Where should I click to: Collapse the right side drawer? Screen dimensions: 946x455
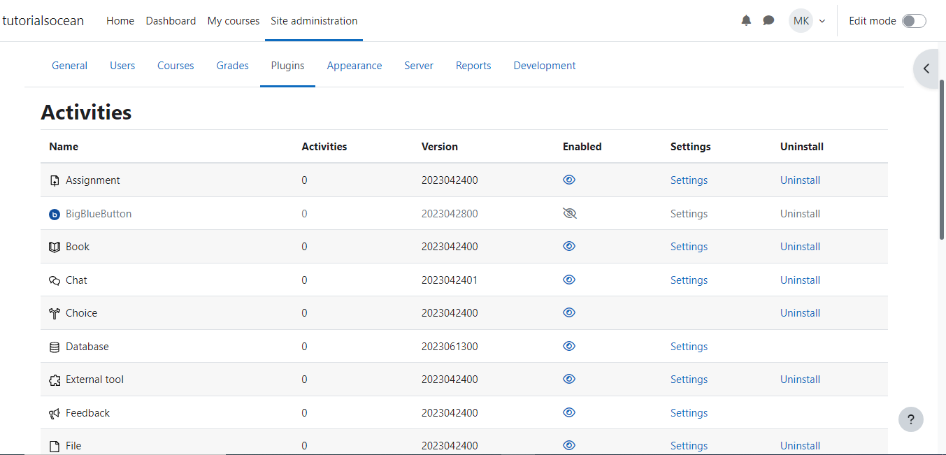pos(926,68)
